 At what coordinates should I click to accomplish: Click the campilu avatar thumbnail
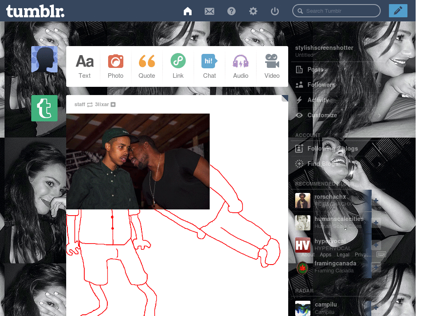pos(303,308)
